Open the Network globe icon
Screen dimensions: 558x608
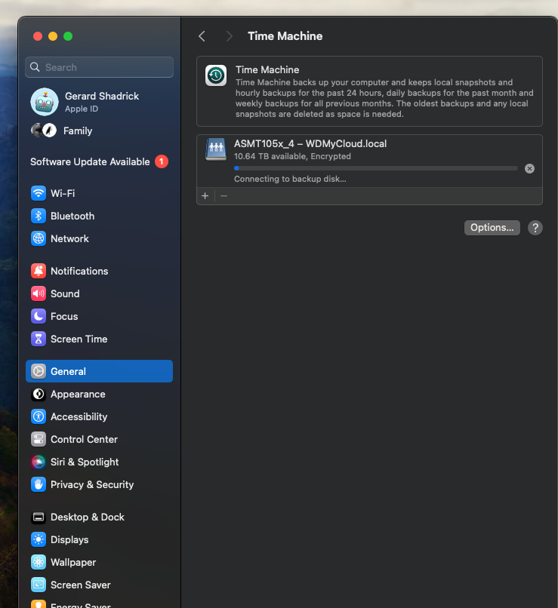click(x=39, y=238)
